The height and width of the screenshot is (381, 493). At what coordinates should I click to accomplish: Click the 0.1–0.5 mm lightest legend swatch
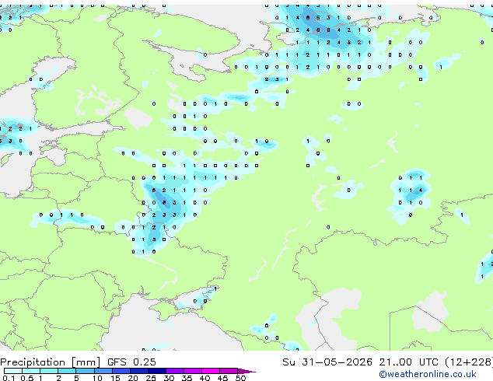pyautogui.click(x=13, y=371)
